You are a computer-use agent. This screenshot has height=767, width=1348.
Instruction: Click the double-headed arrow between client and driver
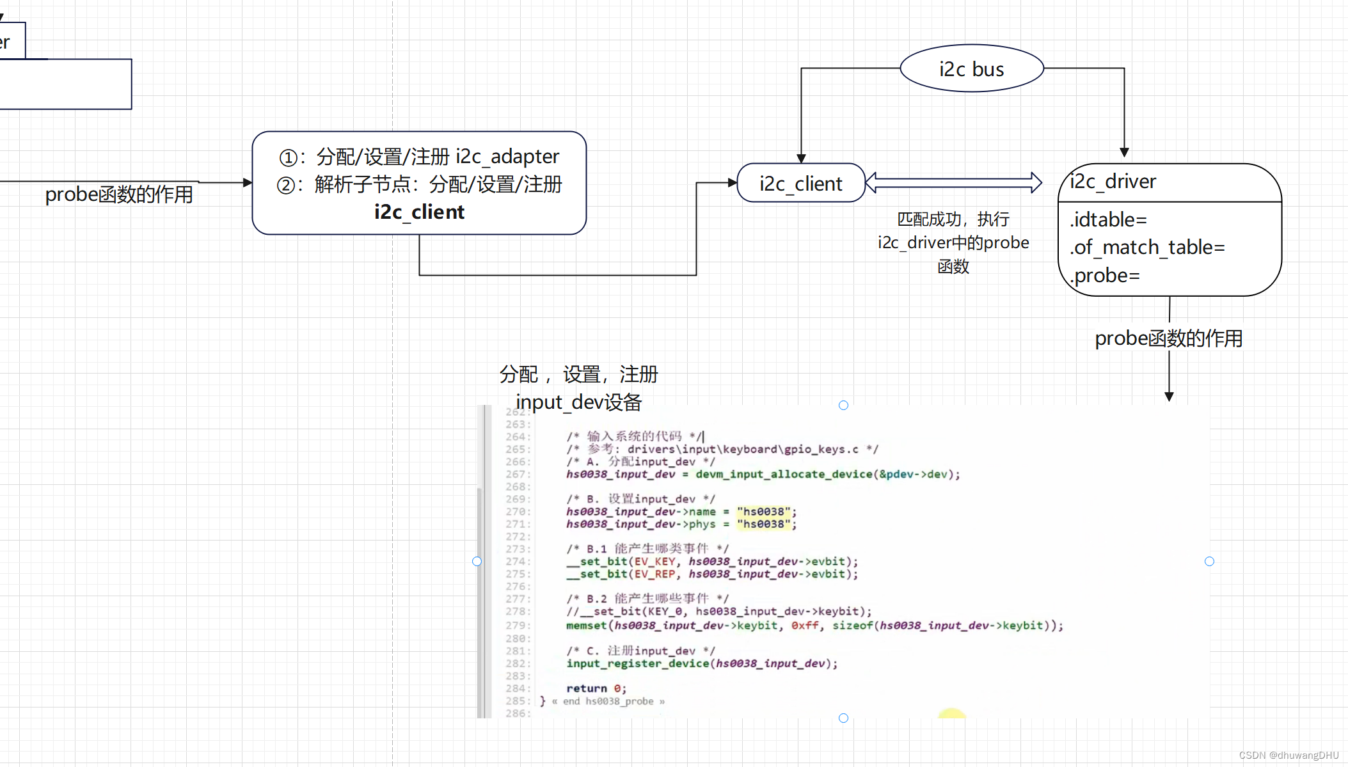[x=953, y=182]
